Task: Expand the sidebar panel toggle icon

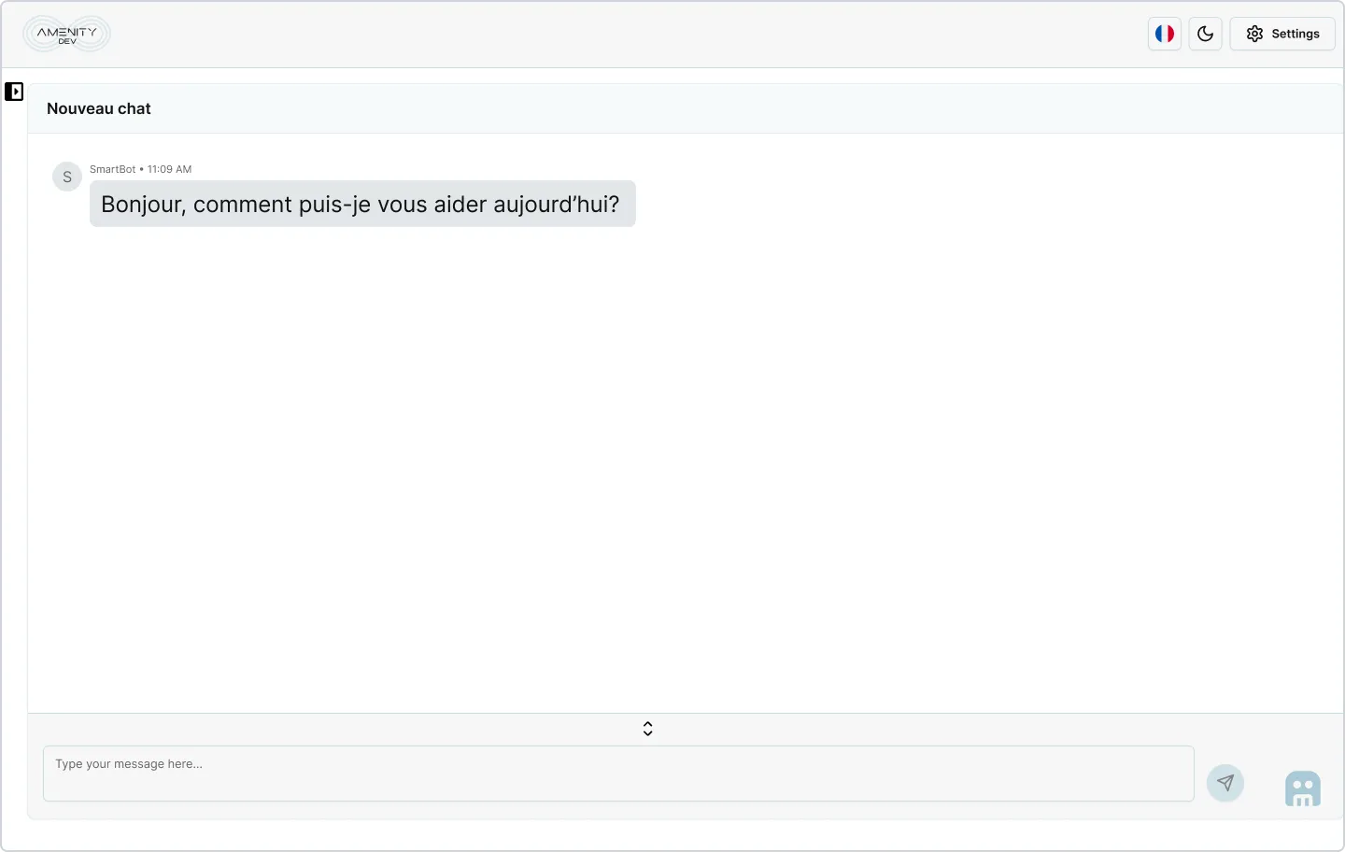Action: point(14,92)
